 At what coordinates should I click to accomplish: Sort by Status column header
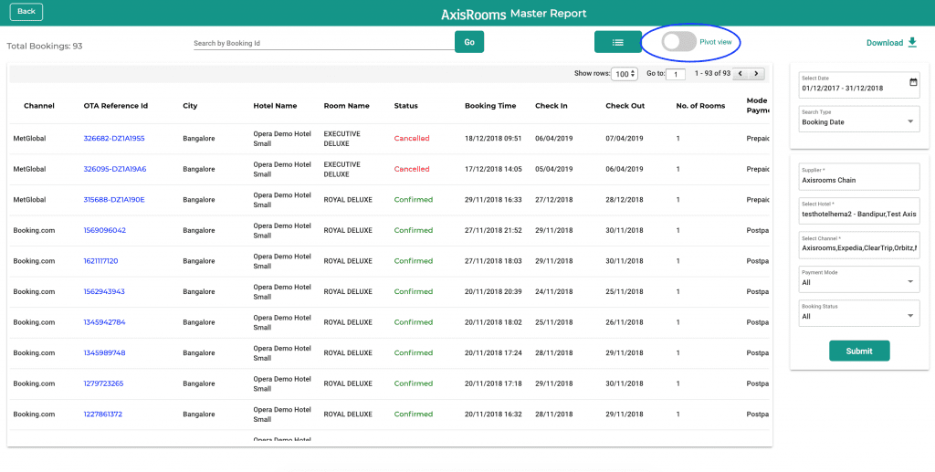pos(406,106)
